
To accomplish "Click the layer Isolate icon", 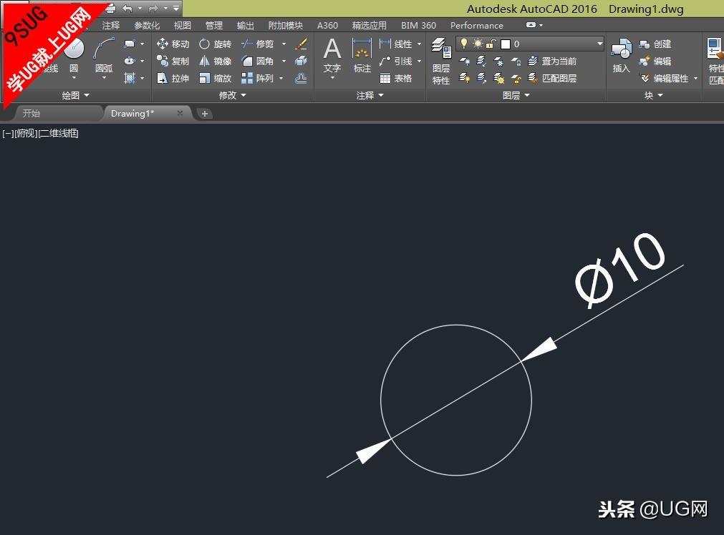I will click(x=481, y=61).
